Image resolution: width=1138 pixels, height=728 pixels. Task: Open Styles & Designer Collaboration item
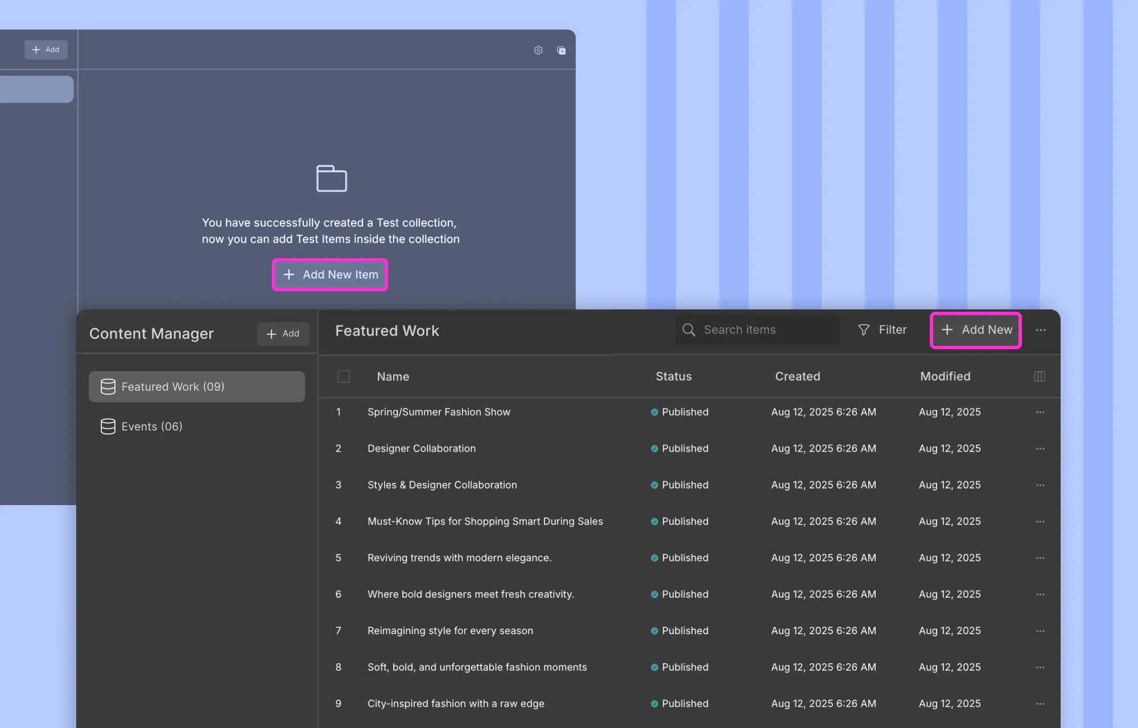[x=442, y=485]
